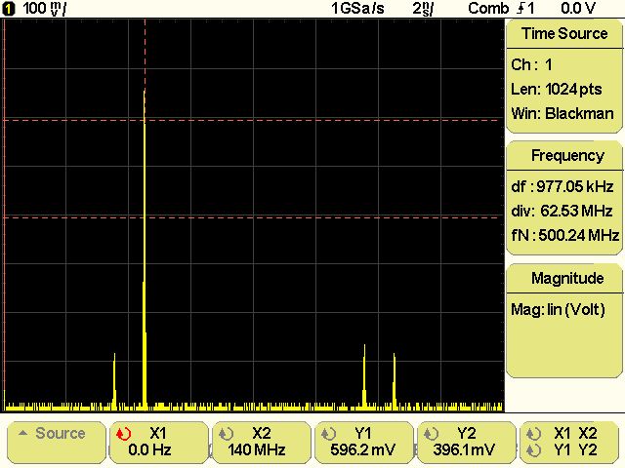
Task: Open the Source softkey menu
Action: 57,442
